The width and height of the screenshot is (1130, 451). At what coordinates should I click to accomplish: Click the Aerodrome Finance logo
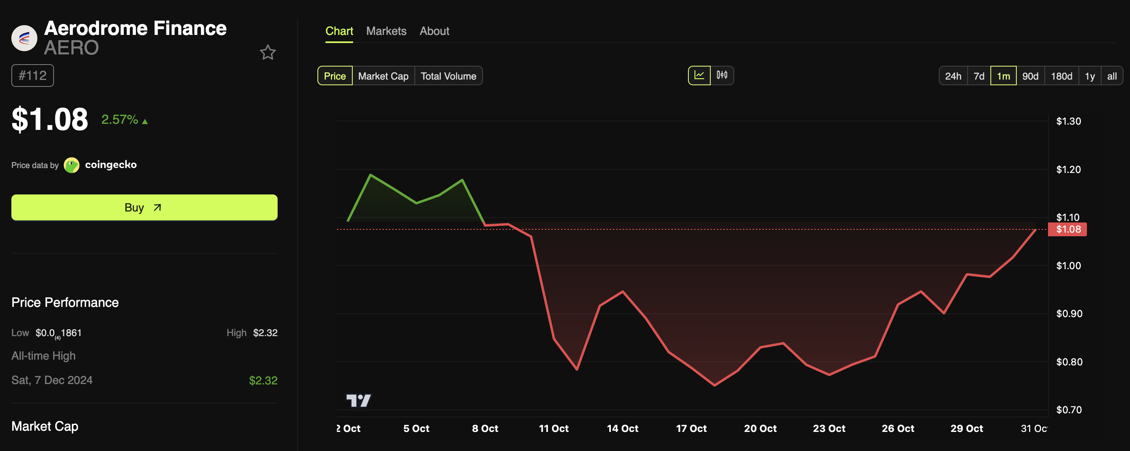24,38
